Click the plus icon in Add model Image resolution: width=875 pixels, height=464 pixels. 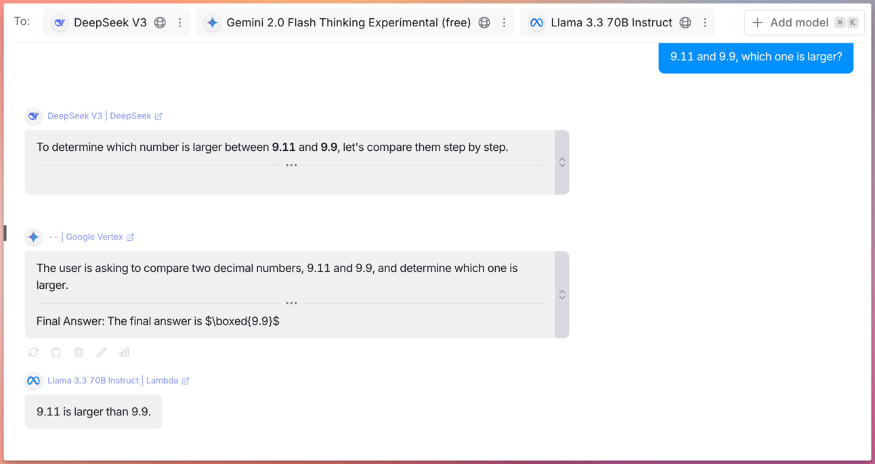tap(757, 22)
